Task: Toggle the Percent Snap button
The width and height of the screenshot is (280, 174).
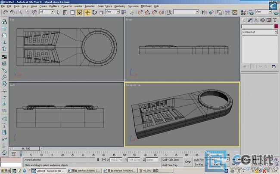Action: 154,12
